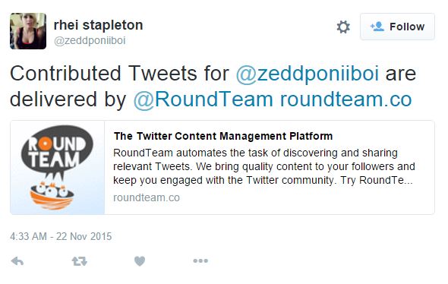The height and width of the screenshot is (284, 448).
Task: Open the more options ellipsis
Action: tap(200, 261)
